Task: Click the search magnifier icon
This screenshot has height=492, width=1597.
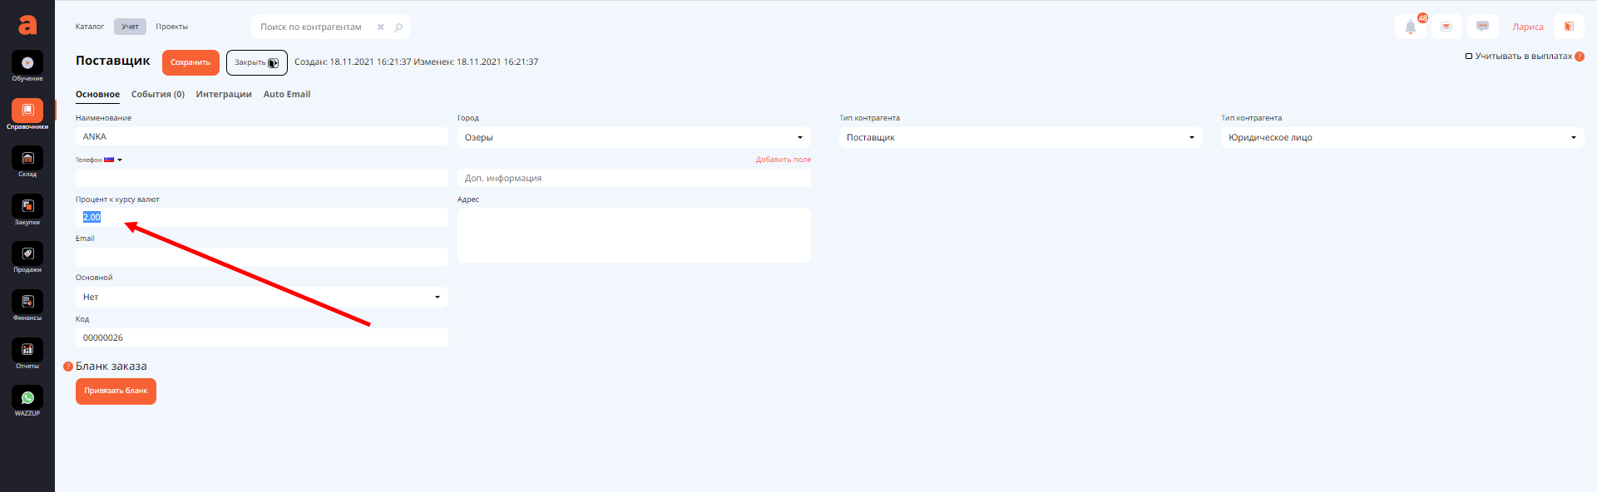Action: pyautogui.click(x=398, y=27)
